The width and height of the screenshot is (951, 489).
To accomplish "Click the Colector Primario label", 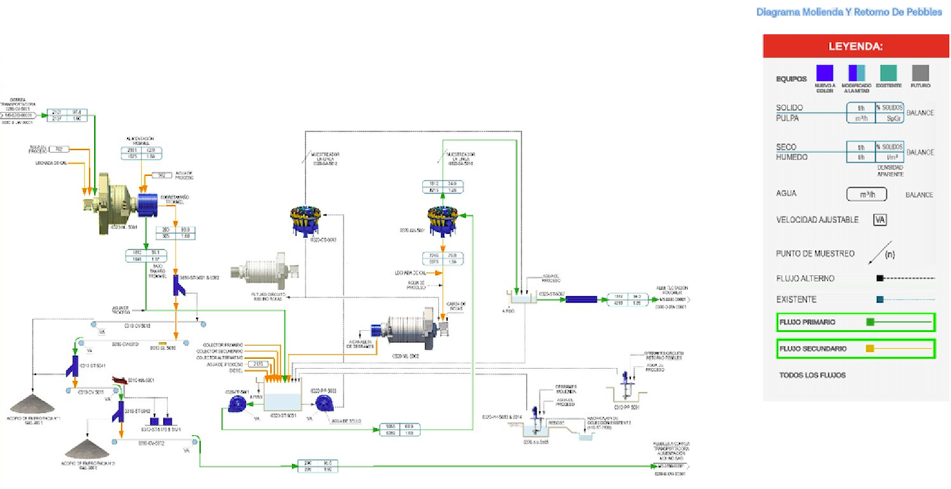I will click(x=223, y=345).
